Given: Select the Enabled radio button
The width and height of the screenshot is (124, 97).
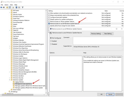Looking at the screenshot, I should click(51, 41).
